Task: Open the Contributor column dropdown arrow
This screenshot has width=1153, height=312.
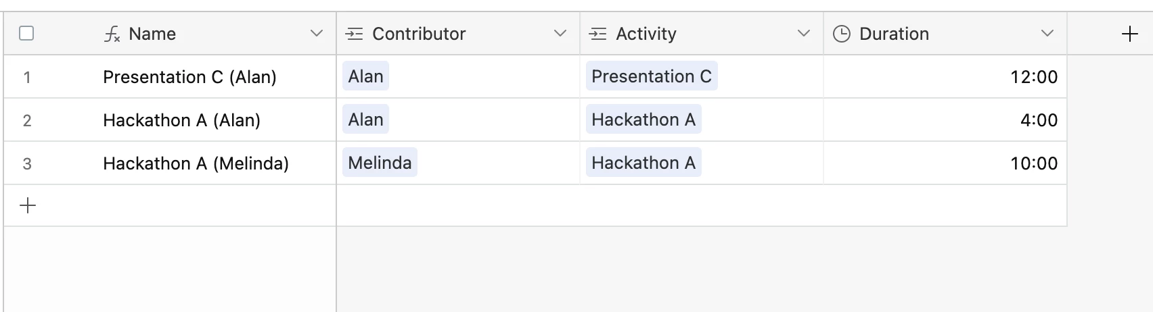Action: (x=560, y=34)
